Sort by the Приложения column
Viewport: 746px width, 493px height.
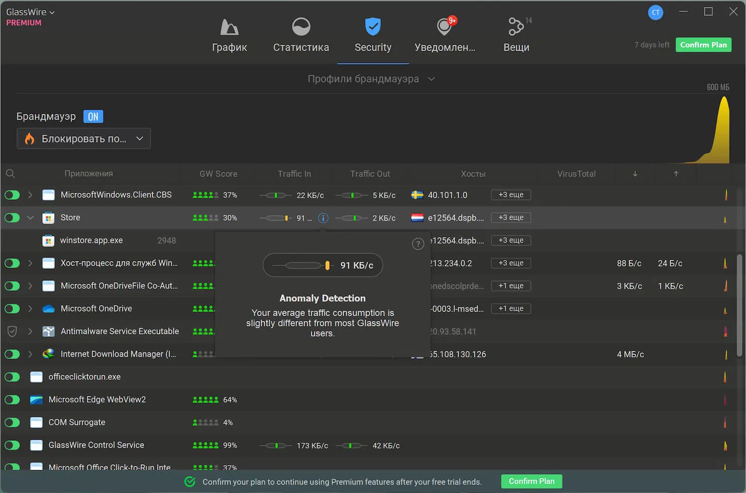[89, 173]
